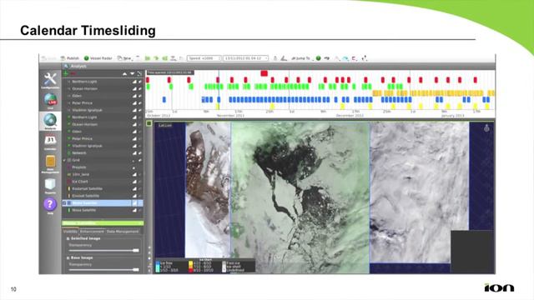Move layer down with down arrow icon
The width and height of the screenshot is (534, 300).
[x=132, y=73]
